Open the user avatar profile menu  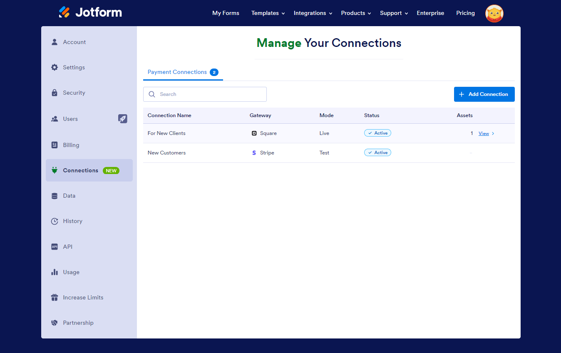coord(494,13)
